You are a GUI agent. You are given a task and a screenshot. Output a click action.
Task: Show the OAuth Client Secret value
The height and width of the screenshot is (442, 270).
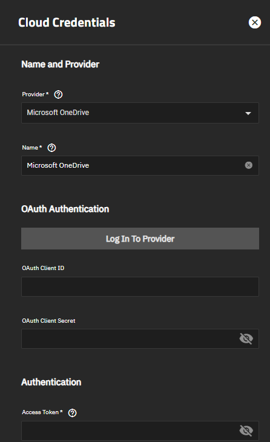pos(246,338)
